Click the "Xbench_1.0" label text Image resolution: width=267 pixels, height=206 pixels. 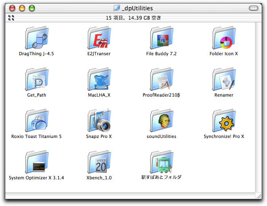point(99,178)
